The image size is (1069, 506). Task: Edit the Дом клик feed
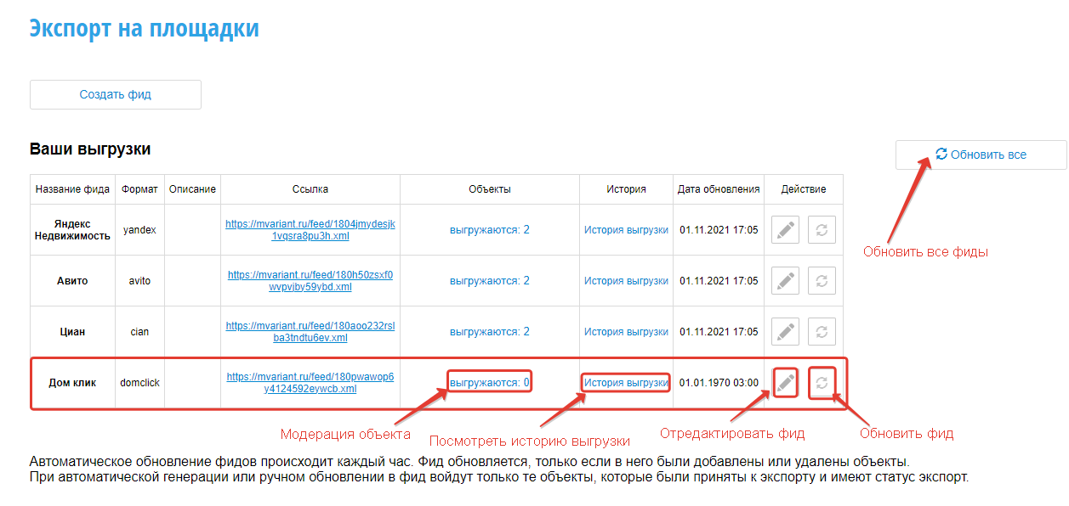tap(785, 383)
